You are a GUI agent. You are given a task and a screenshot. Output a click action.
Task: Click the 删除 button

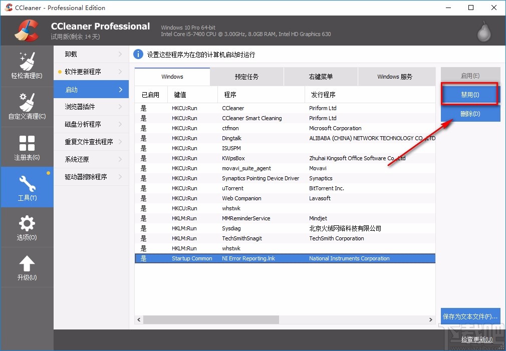(470, 114)
